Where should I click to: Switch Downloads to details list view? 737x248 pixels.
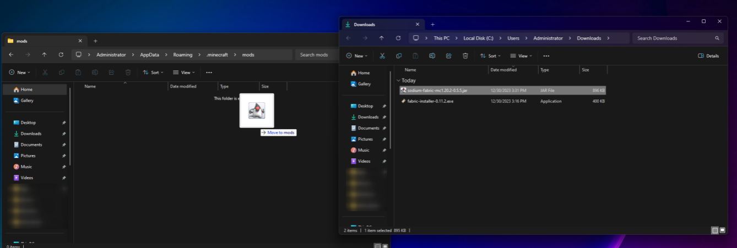click(714, 230)
